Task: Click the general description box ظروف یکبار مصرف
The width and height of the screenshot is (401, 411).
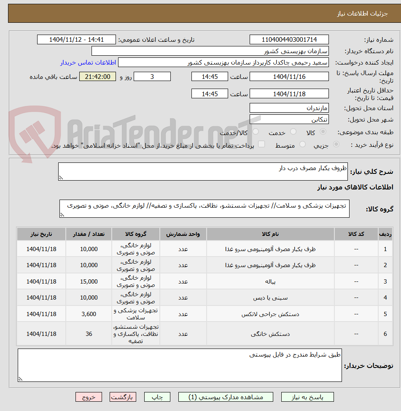Action: click(203, 171)
